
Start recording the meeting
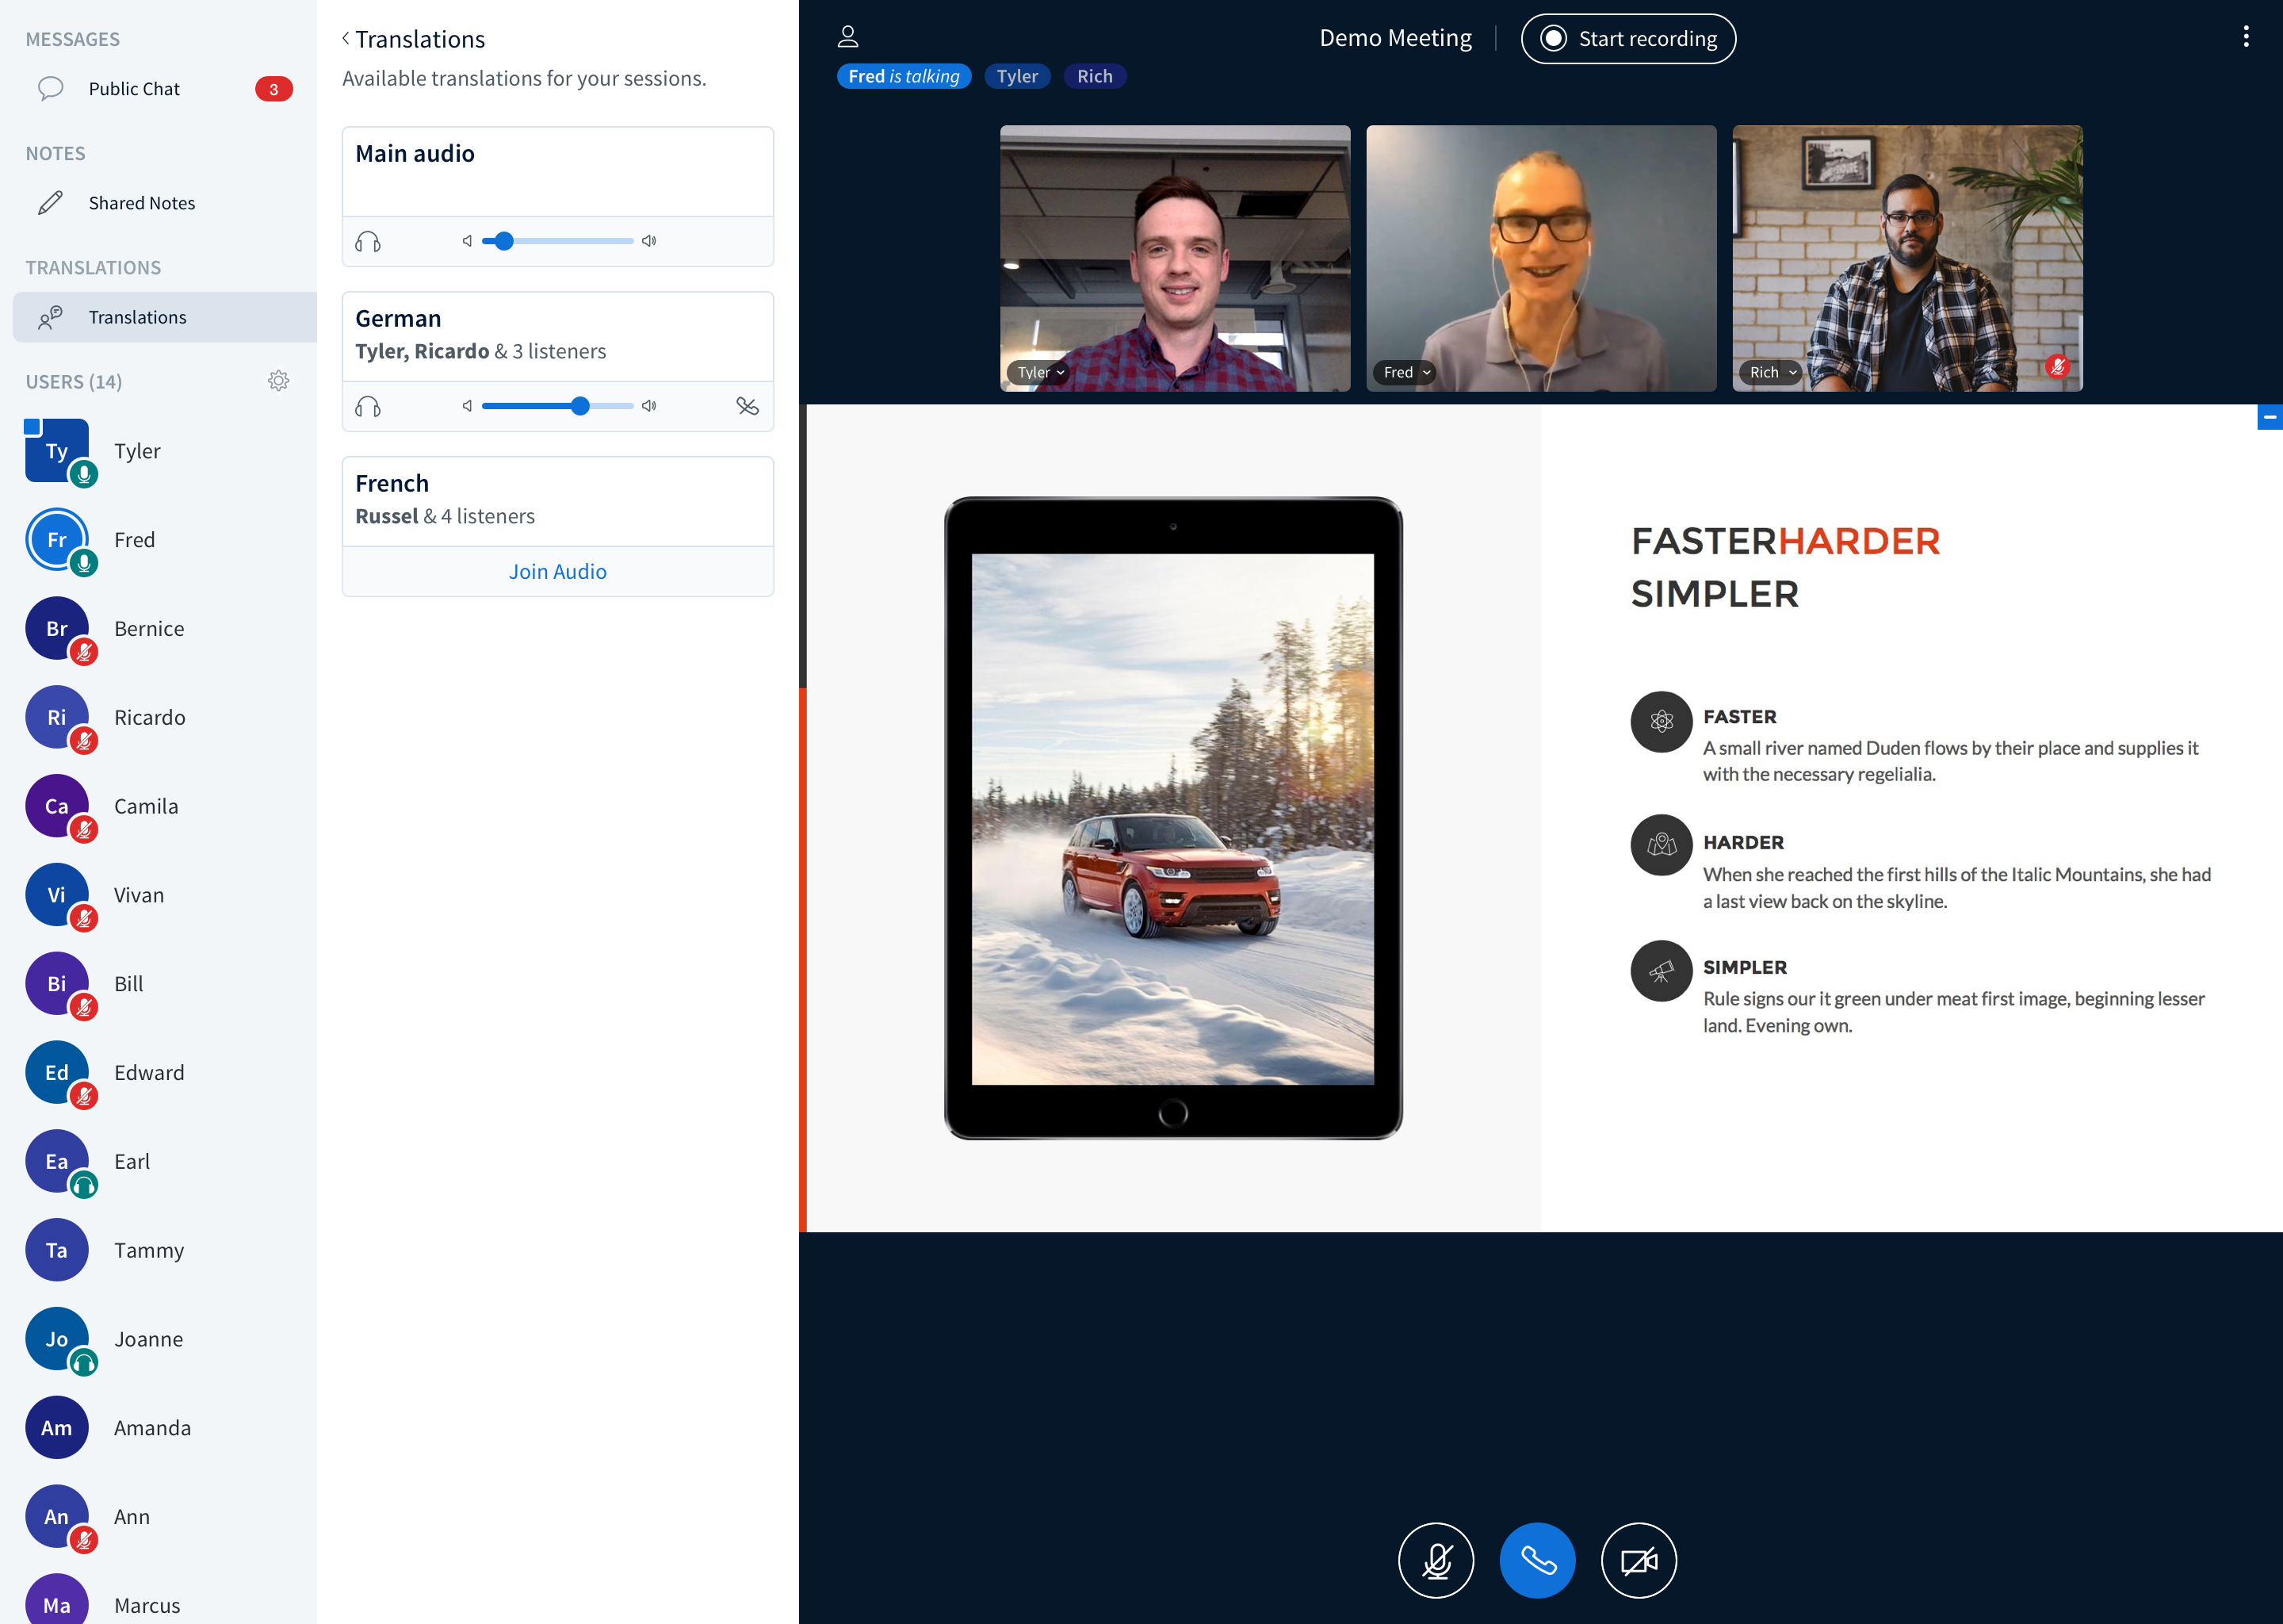[x=1628, y=39]
